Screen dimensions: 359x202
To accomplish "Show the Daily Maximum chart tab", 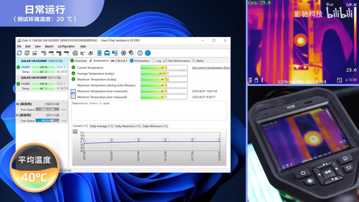I will pyautogui.click(x=128, y=126).
